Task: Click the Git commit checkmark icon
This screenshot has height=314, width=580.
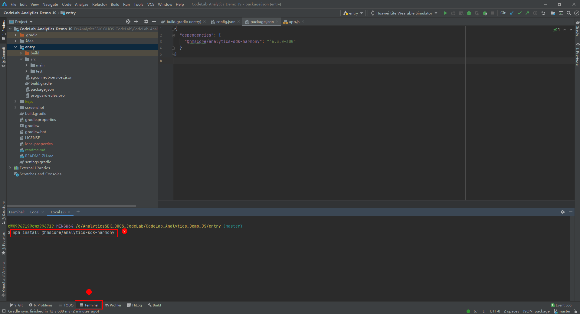Action: (519, 13)
